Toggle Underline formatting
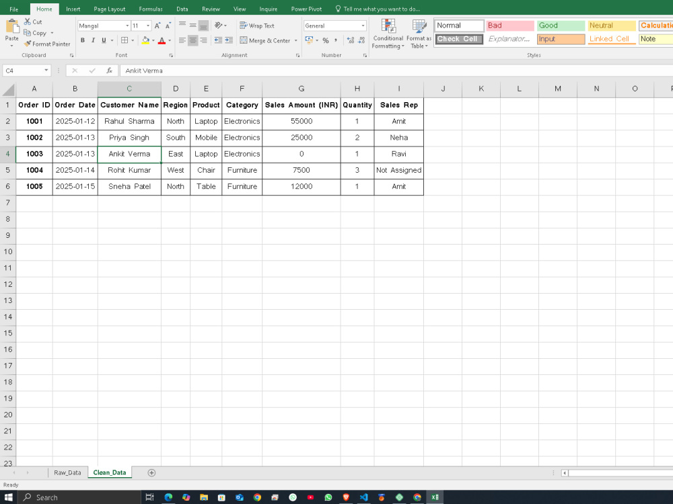Viewport: 673px width, 504px height. click(104, 40)
